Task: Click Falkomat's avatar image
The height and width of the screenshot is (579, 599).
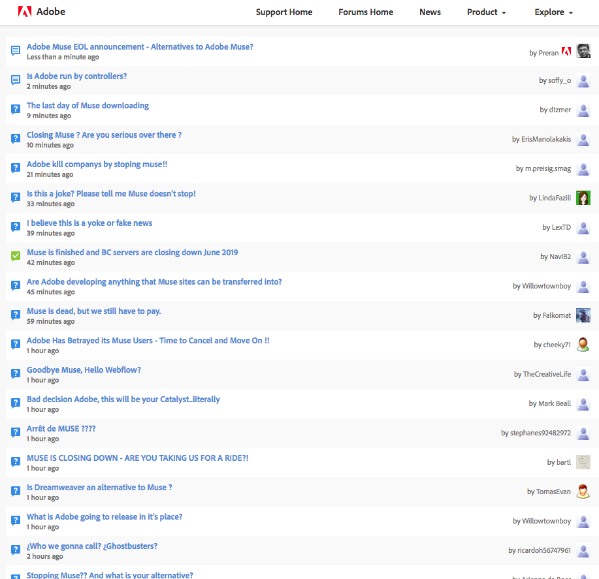Action: click(583, 315)
